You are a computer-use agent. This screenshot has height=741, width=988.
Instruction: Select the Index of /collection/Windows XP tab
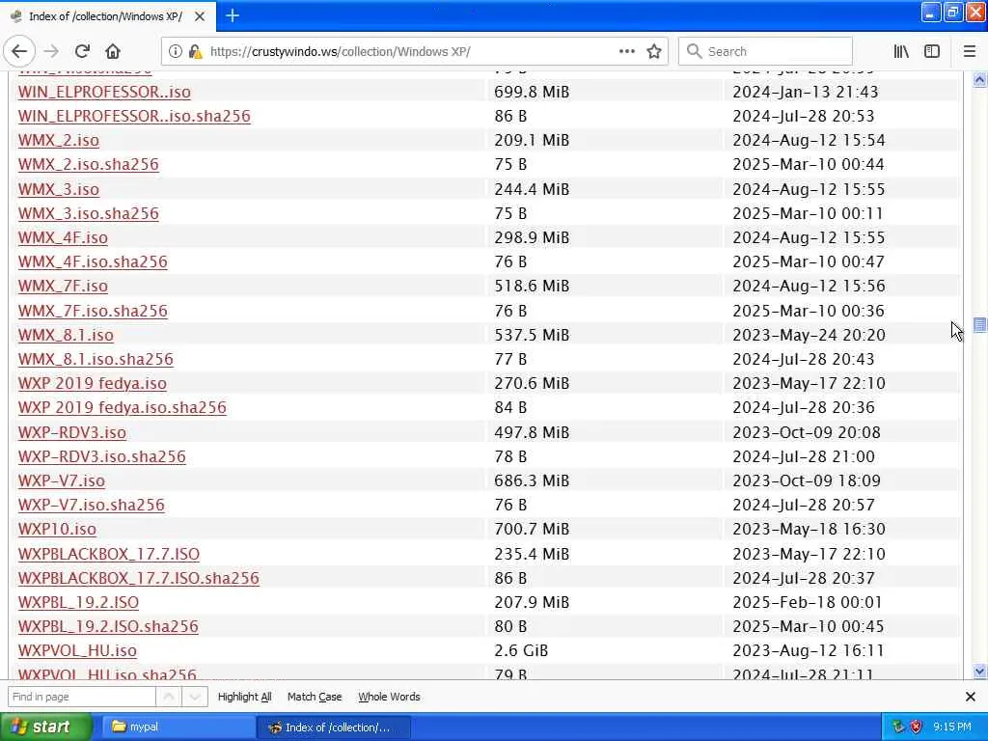pyautogui.click(x=108, y=16)
